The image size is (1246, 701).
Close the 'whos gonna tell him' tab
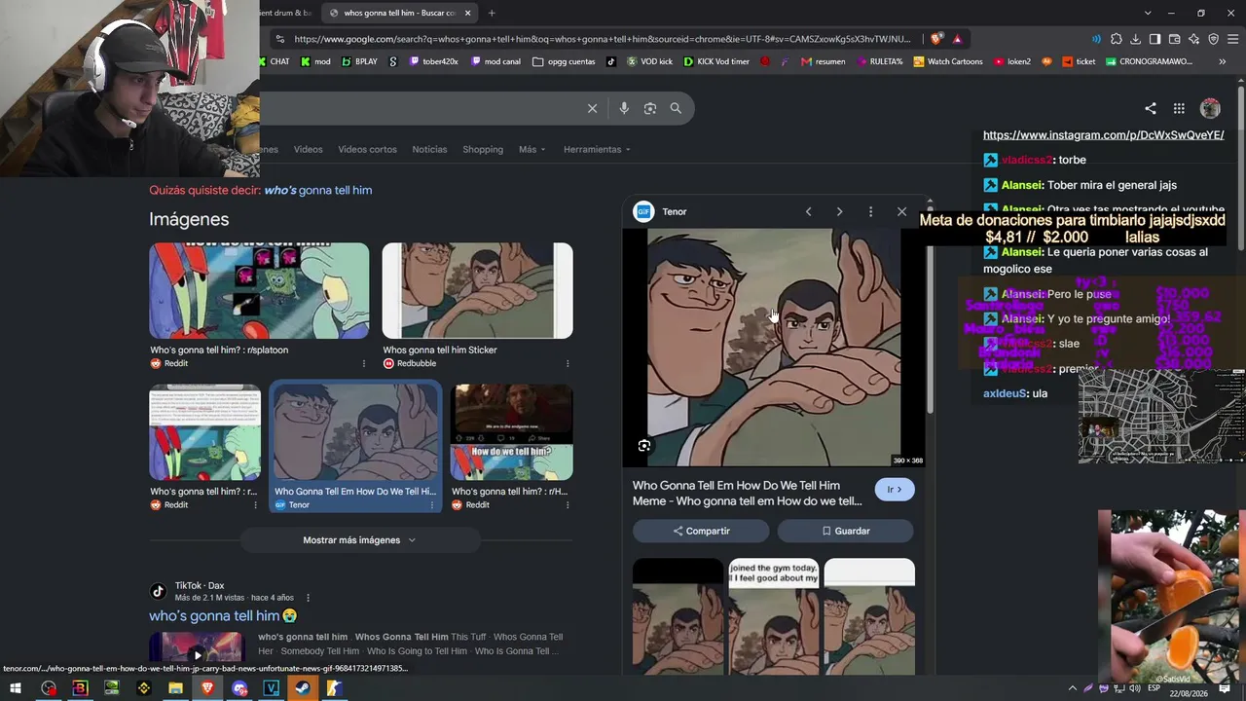coord(468,13)
